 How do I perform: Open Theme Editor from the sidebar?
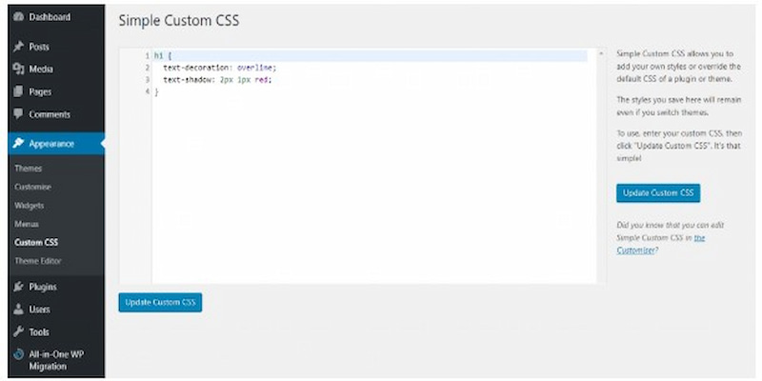37,260
